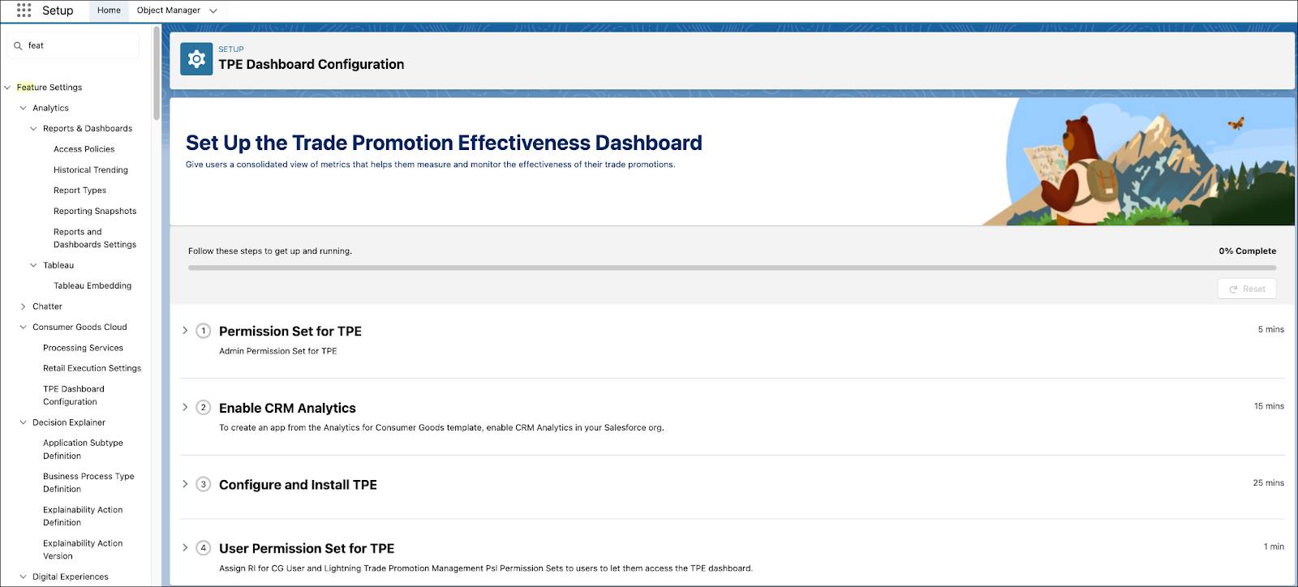Open Report Types in the sidebar
Image resolution: width=1298 pixels, height=587 pixels.
[x=80, y=191]
